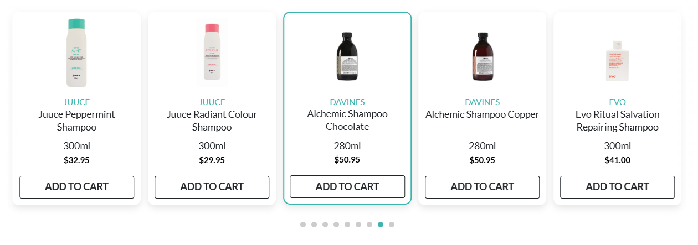Add Alchemic Shampoo Chocolate to cart
The image size is (698, 245).
tap(347, 187)
